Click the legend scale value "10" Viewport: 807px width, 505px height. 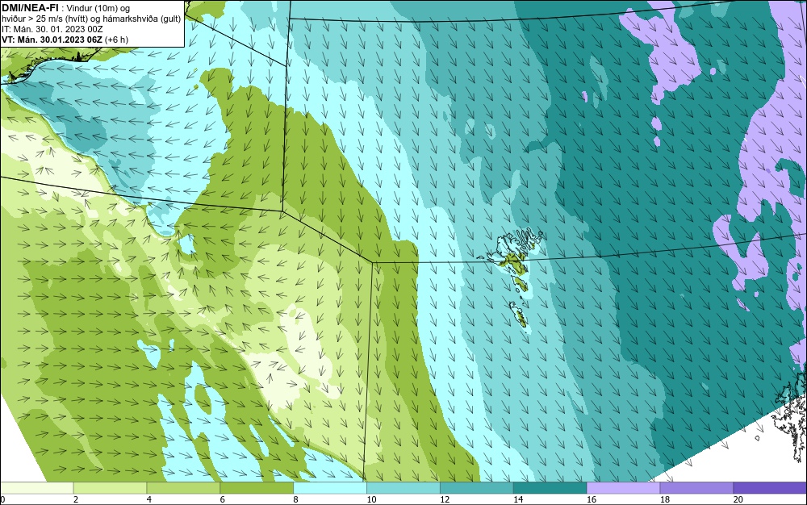click(371, 499)
